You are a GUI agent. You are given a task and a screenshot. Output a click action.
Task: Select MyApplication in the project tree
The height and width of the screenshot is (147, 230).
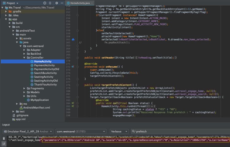click(x=39, y=100)
